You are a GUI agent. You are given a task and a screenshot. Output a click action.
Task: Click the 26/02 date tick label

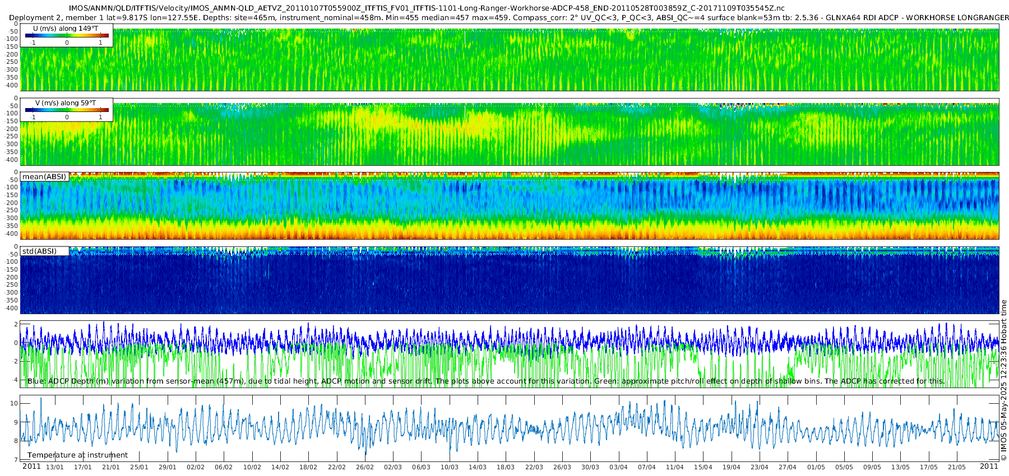(365, 467)
